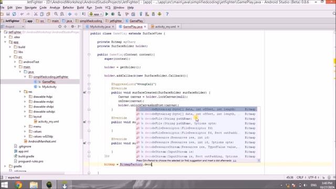This screenshot has height=189, width=336.
Task: Click the Save All toolbar icon
Action: [8, 14]
